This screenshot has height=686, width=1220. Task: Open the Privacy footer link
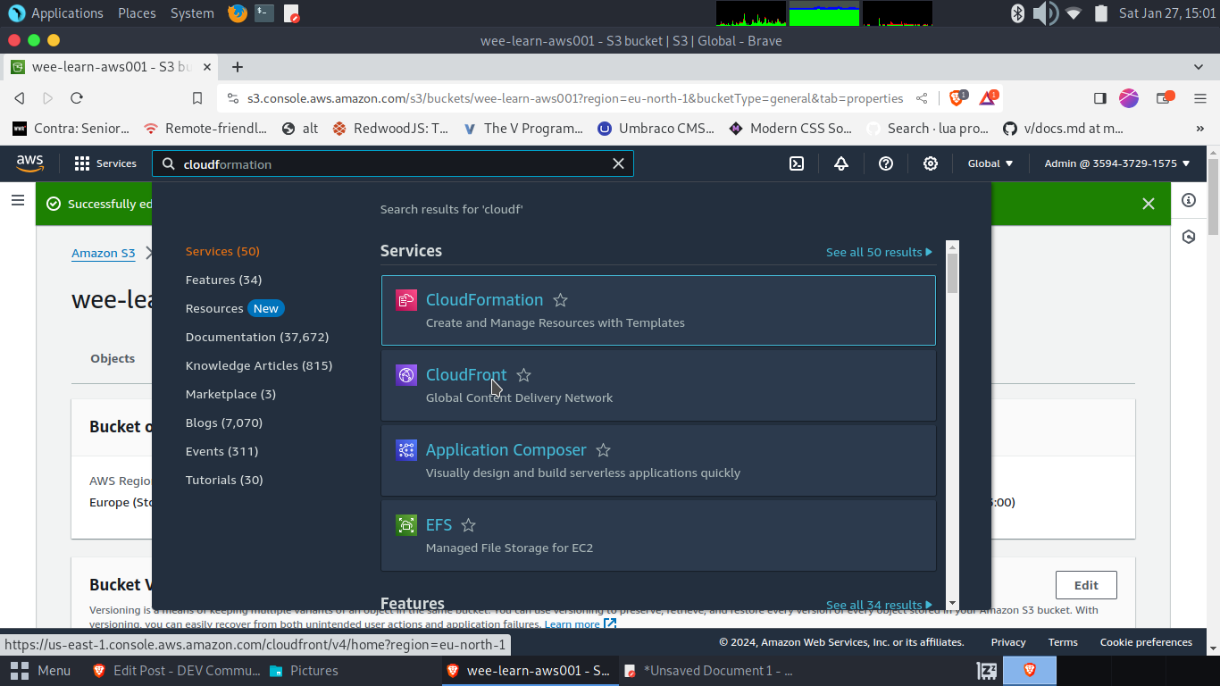pos(1008,642)
